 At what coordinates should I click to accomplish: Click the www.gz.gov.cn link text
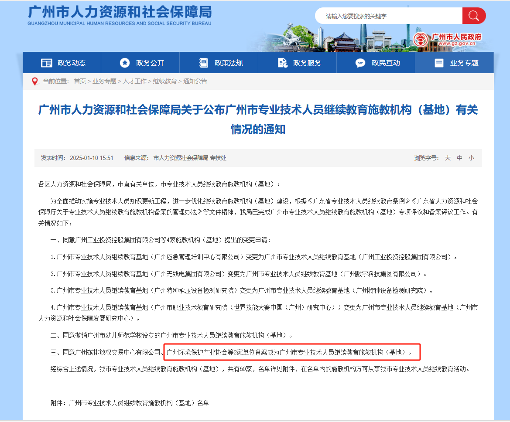click(x=457, y=44)
